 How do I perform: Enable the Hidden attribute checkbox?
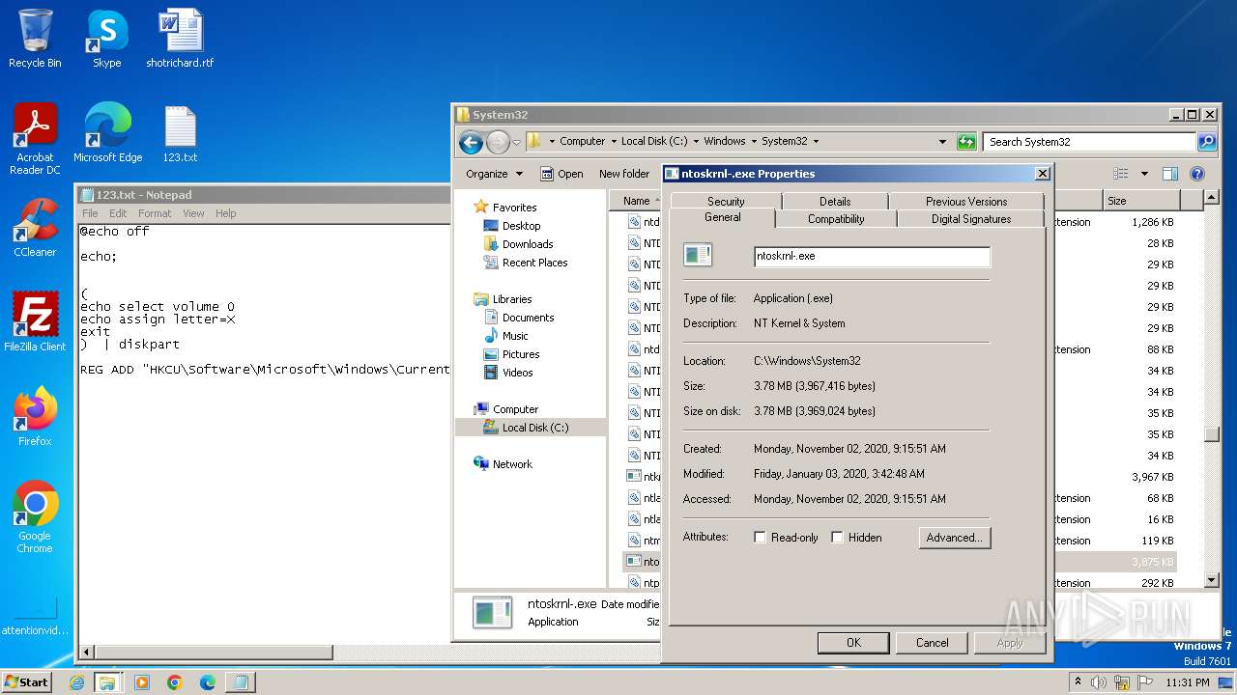tap(838, 538)
